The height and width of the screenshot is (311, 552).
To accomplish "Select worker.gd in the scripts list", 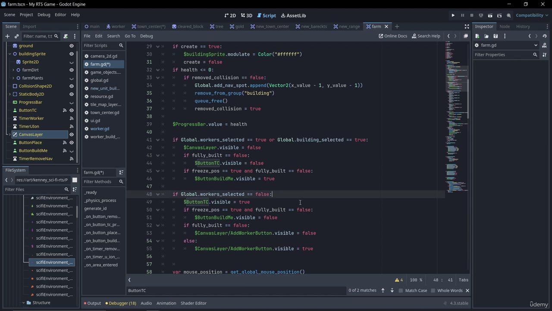I will pyautogui.click(x=100, y=129).
